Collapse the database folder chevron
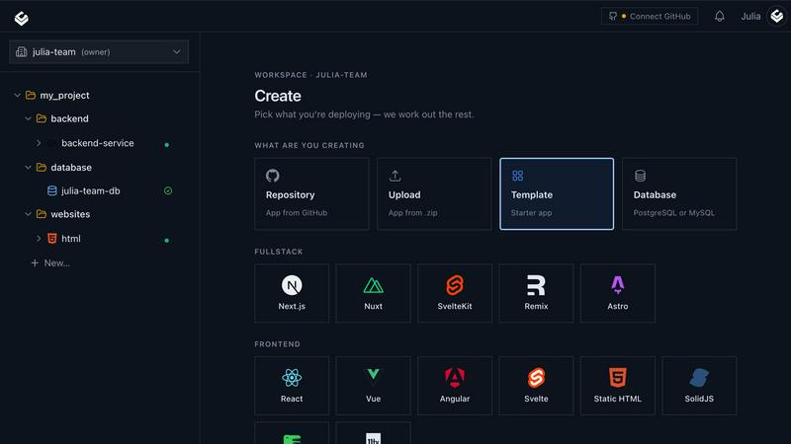Viewport: 791px width, 444px height. (x=29, y=167)
